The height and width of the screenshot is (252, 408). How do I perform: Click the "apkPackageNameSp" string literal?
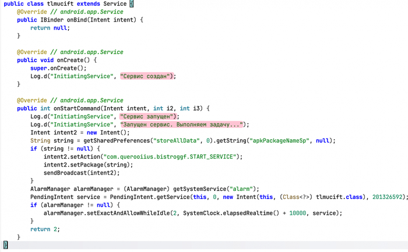tap(280, 141)
